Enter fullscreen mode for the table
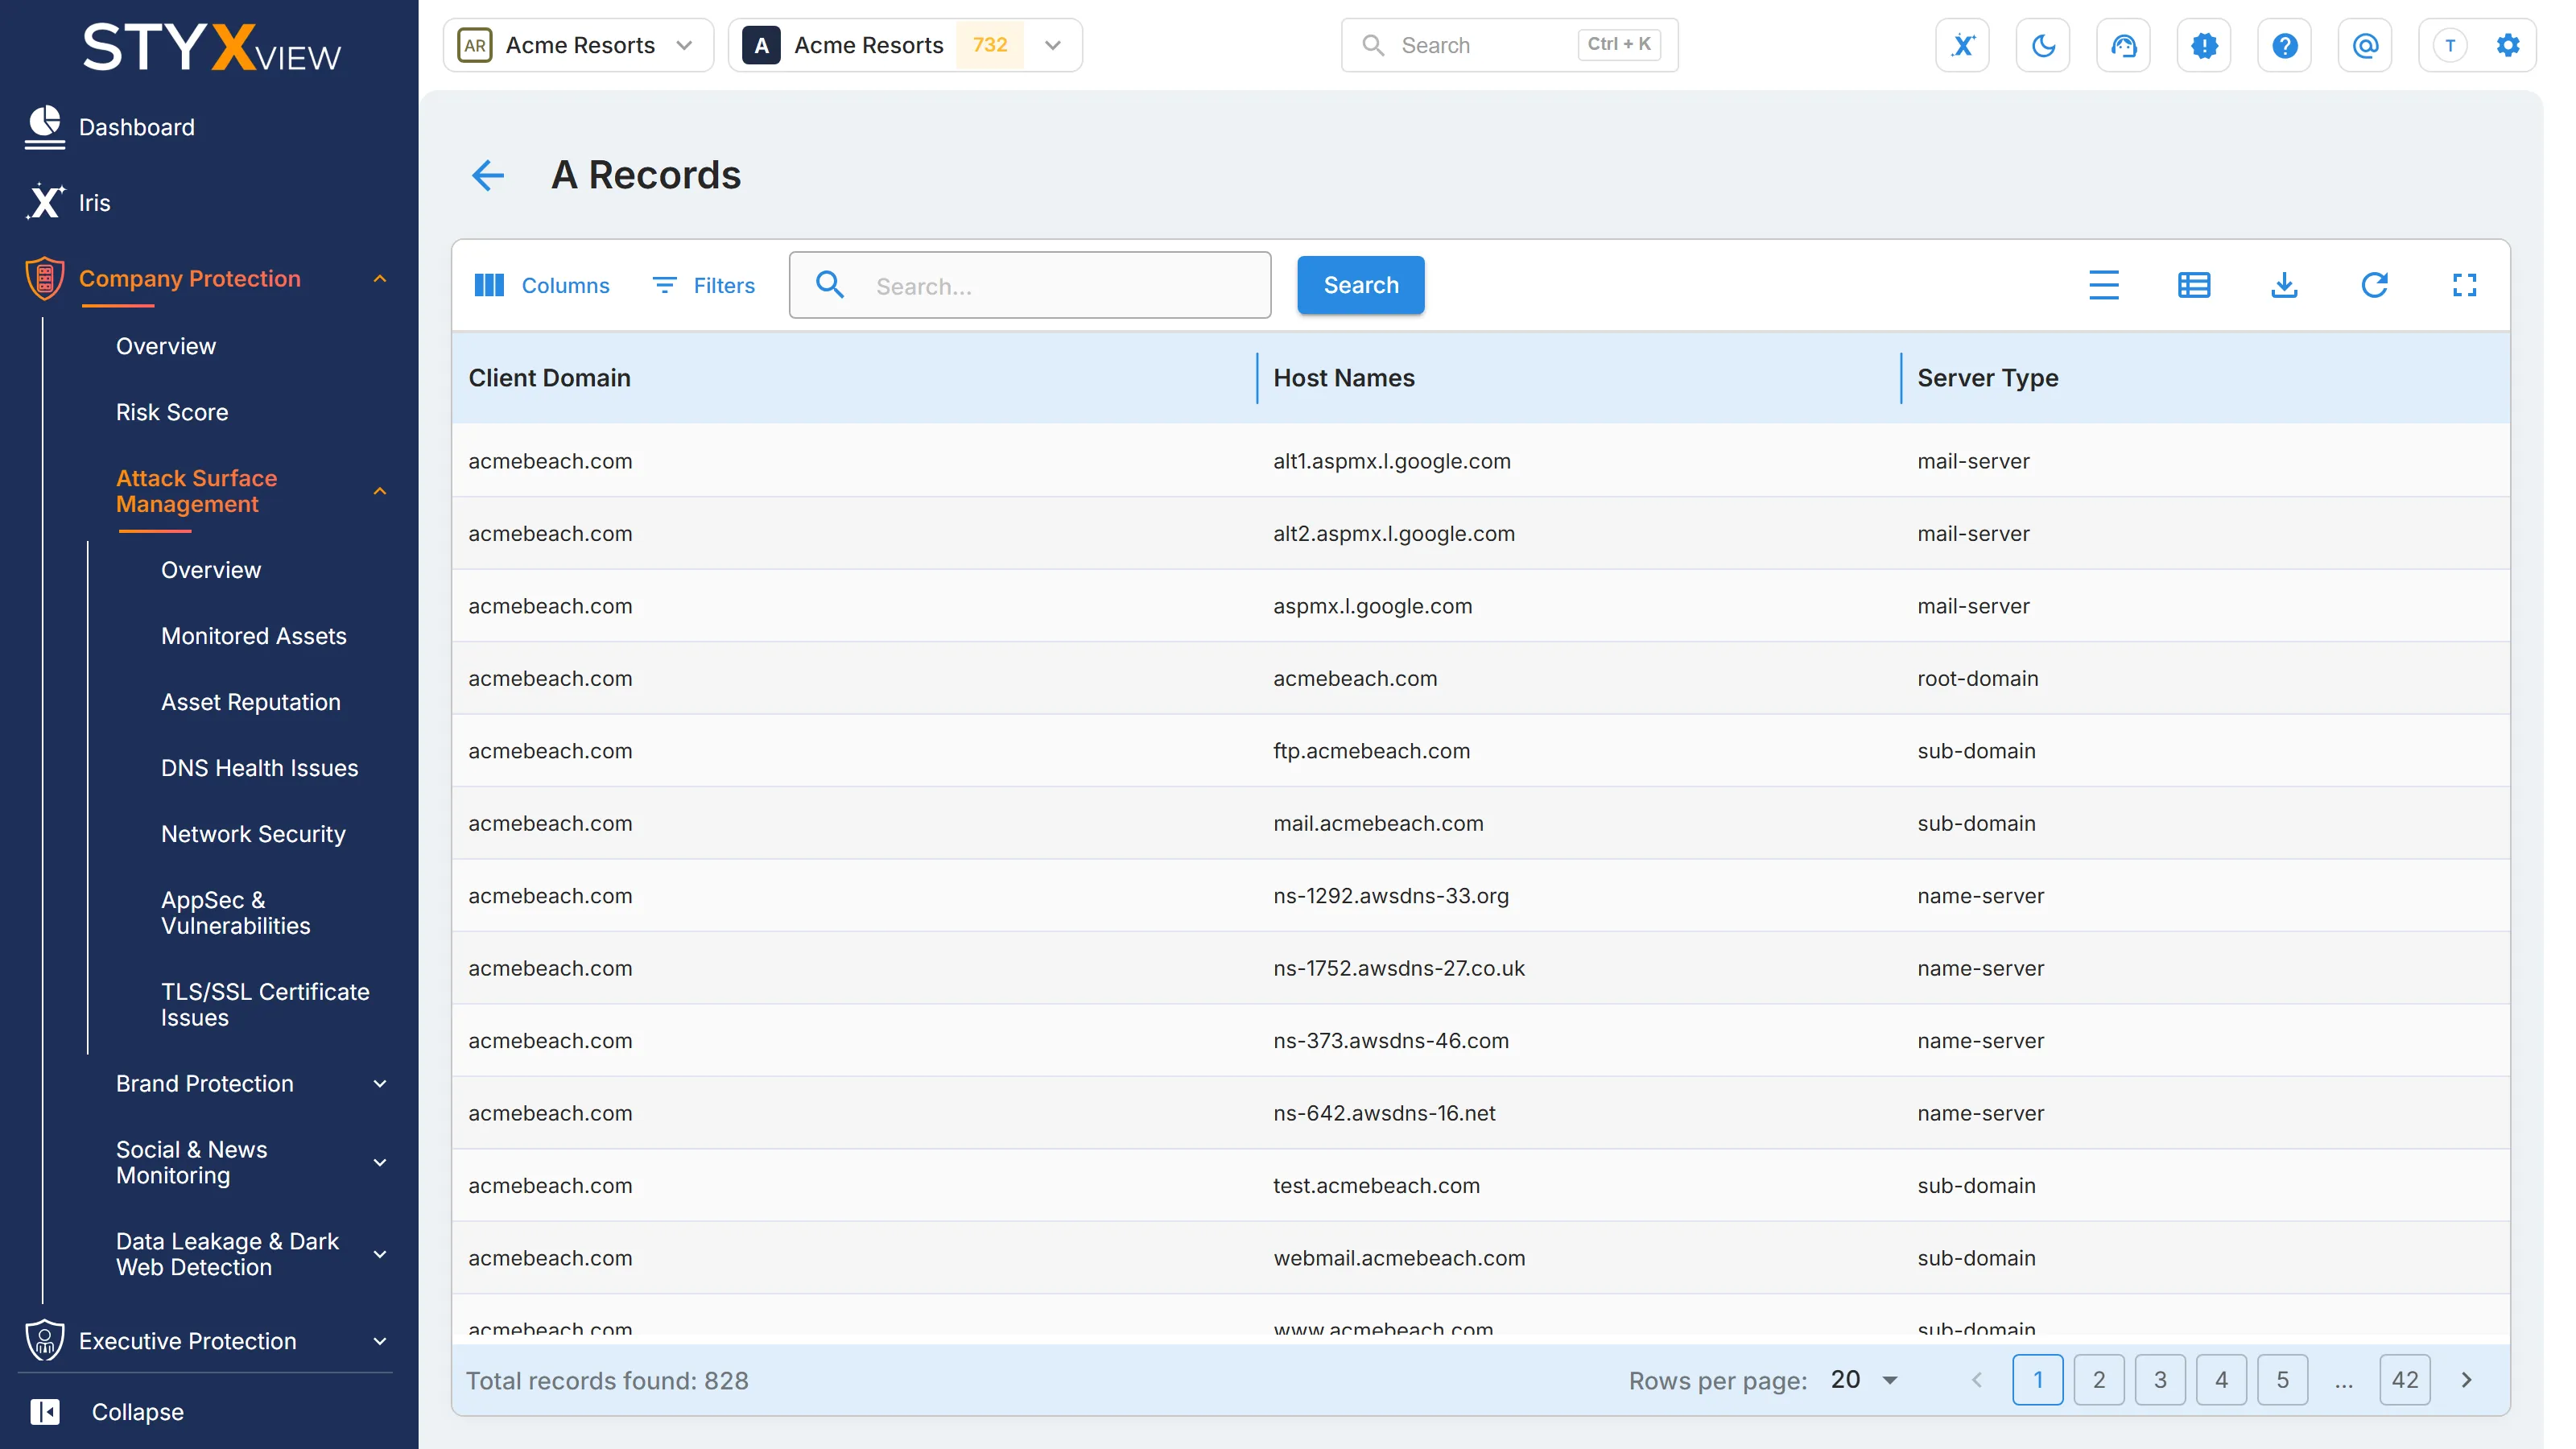The height and width of the screenshot is (1449, 2576). (x=2465, y=285)
